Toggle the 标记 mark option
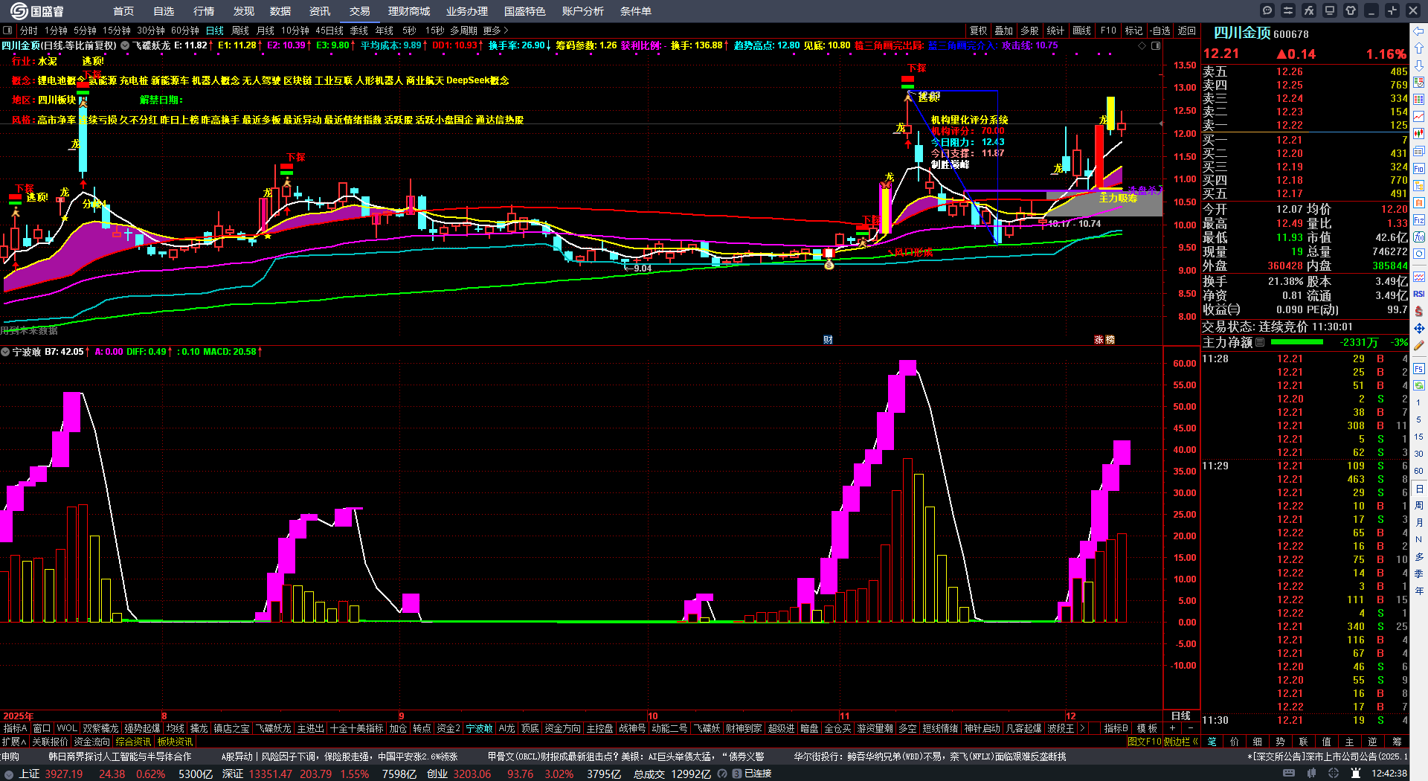Image resolution: width=1428 pixels, height=781 pixels. pyautogui.click(x=1134, y=30)
